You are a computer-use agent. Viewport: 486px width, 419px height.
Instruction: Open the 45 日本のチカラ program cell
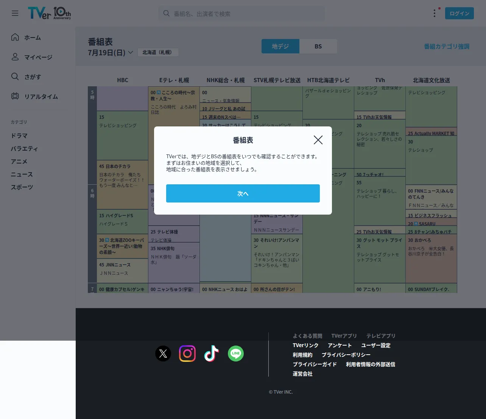point(122,185)
